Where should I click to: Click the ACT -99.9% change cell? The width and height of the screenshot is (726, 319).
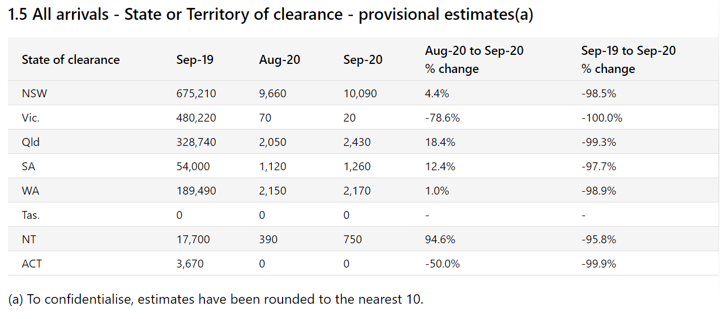[599, 264]
